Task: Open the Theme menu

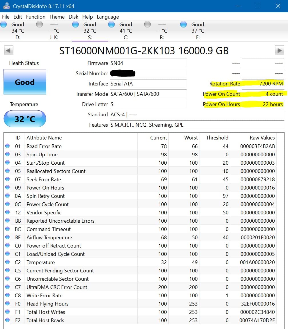Action: tap(57, 17)
